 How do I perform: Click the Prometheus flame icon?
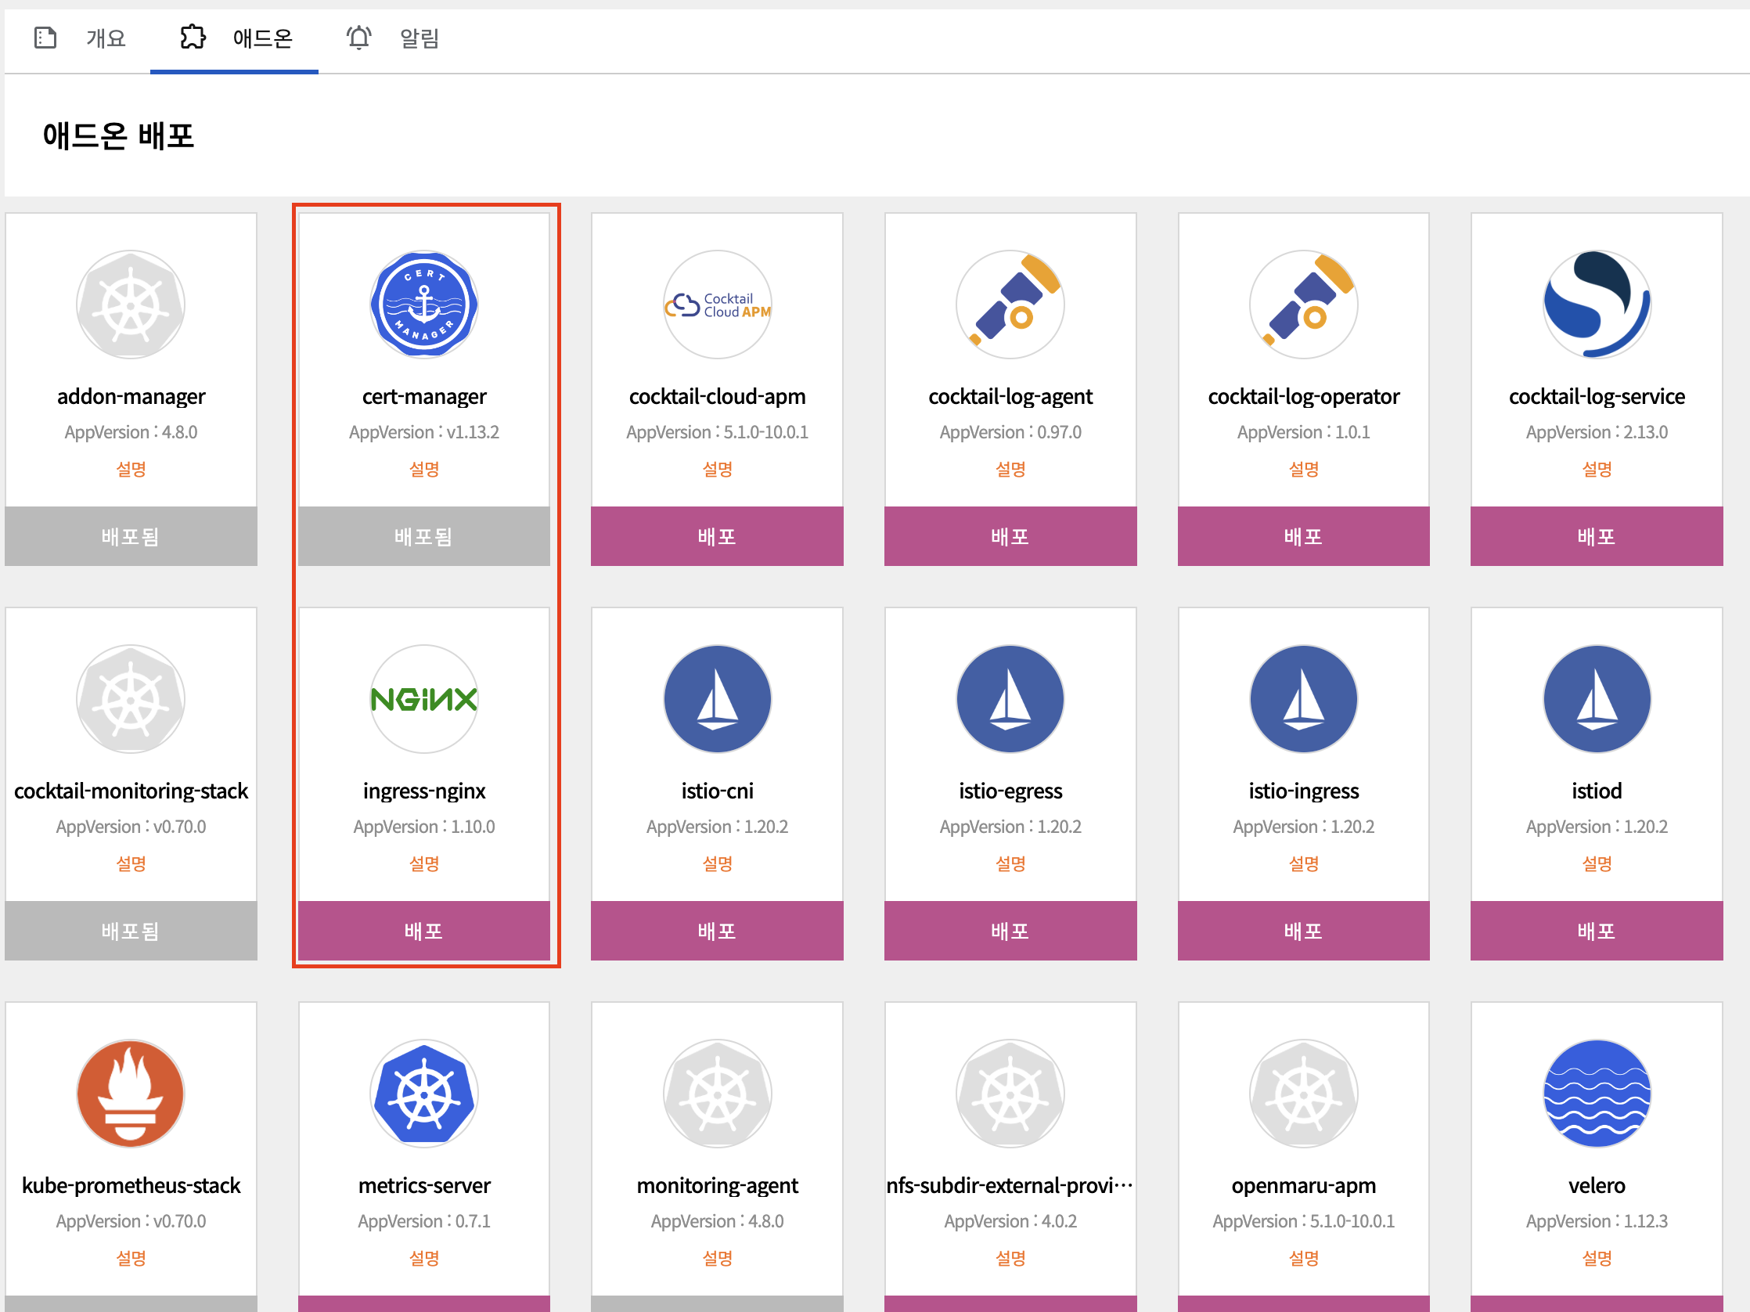click(131, 1094)
